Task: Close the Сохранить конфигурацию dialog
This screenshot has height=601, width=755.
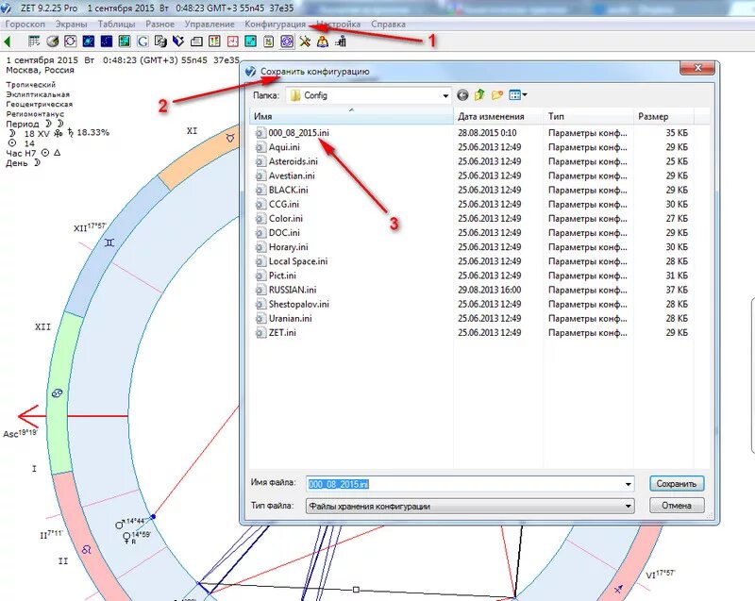Action: [x=697, y=68]
